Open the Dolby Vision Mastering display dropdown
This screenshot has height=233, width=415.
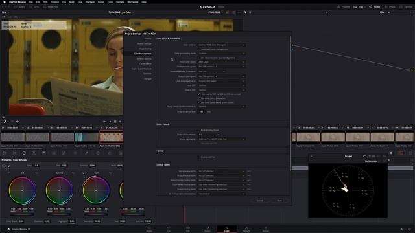point(222,139)
